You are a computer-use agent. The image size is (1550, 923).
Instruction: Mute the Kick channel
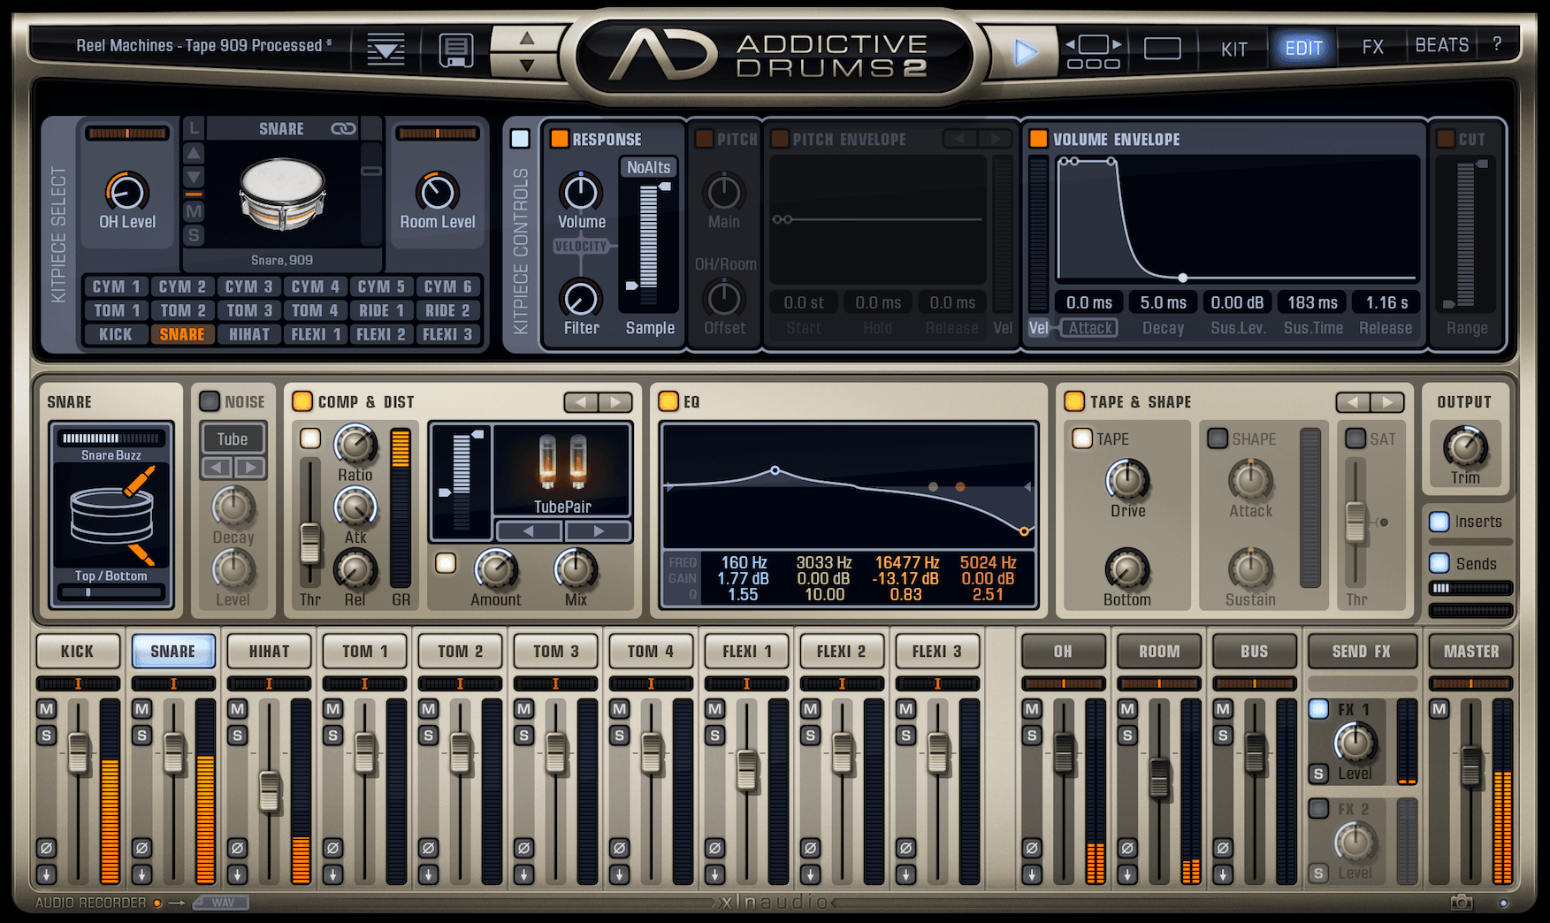tap(46, 709)
